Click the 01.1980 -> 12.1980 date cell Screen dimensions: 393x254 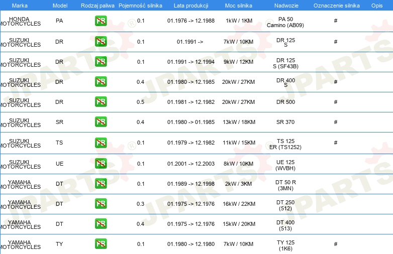[191, 244]
